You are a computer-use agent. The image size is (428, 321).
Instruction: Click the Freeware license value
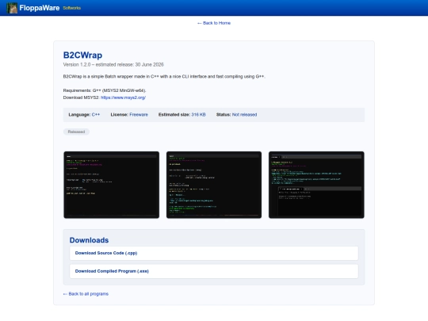139,115
